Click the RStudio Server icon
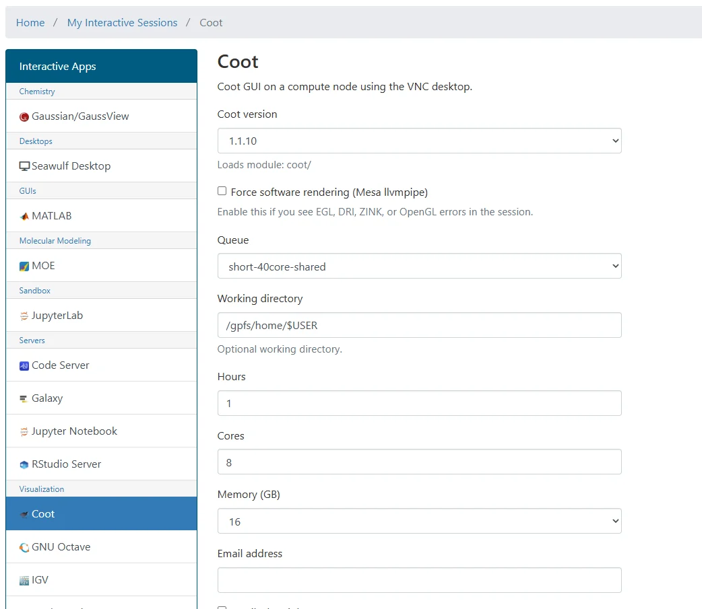702x609 pixels. 24,464
